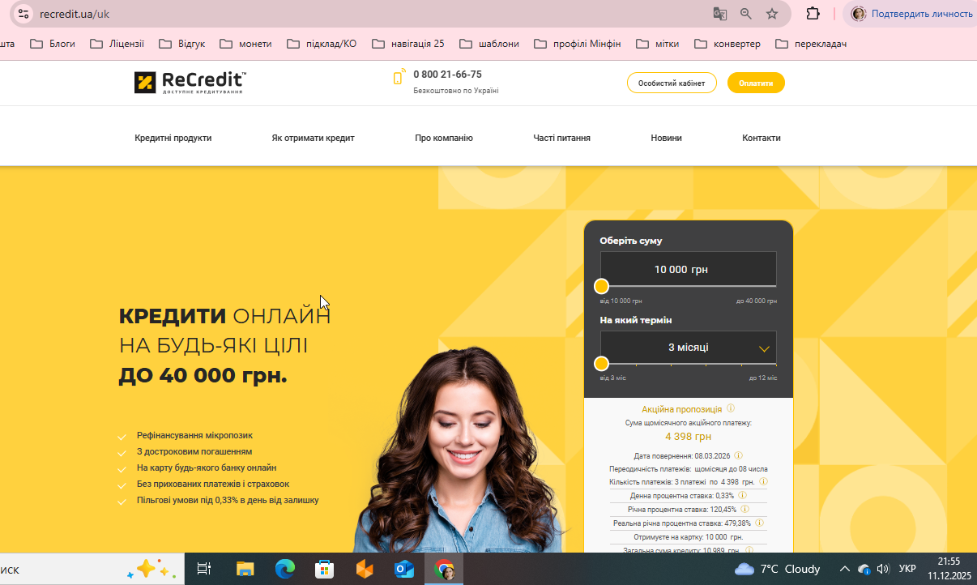The height and width of the screenshot is (585, 977).
Task: Bookmark this page with the star icon
Action: pos(772,14)
